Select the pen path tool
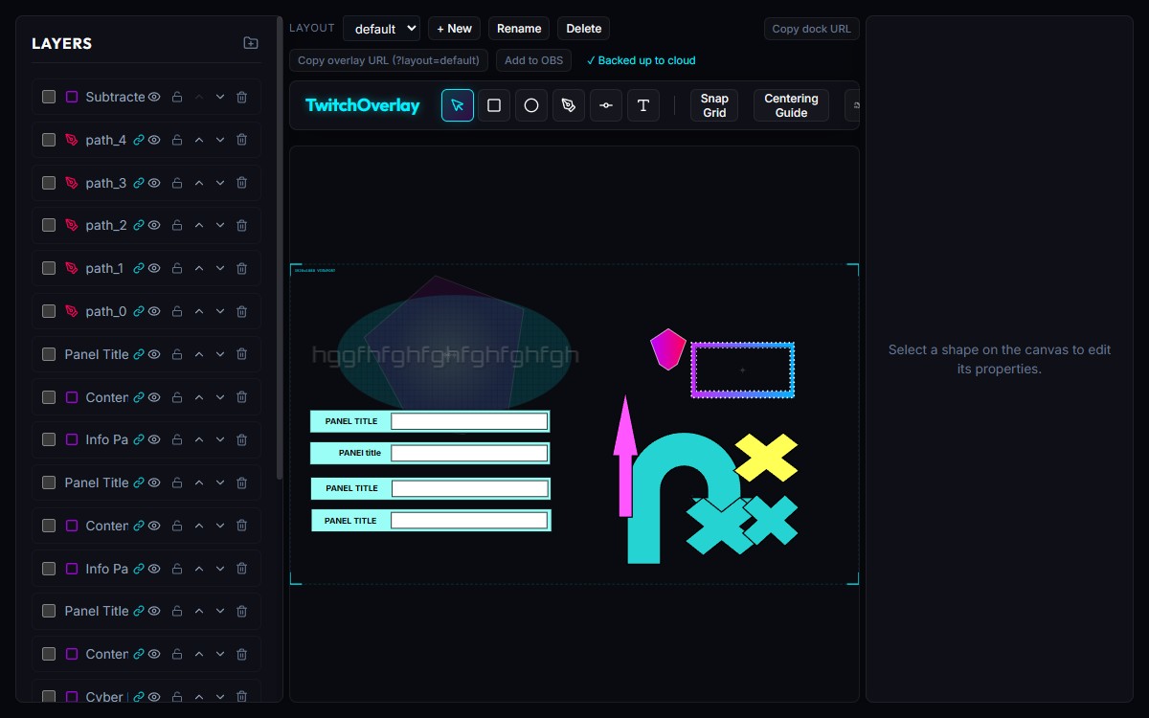This screenshot has height=718, width=1149. click(x=569, y=105)
